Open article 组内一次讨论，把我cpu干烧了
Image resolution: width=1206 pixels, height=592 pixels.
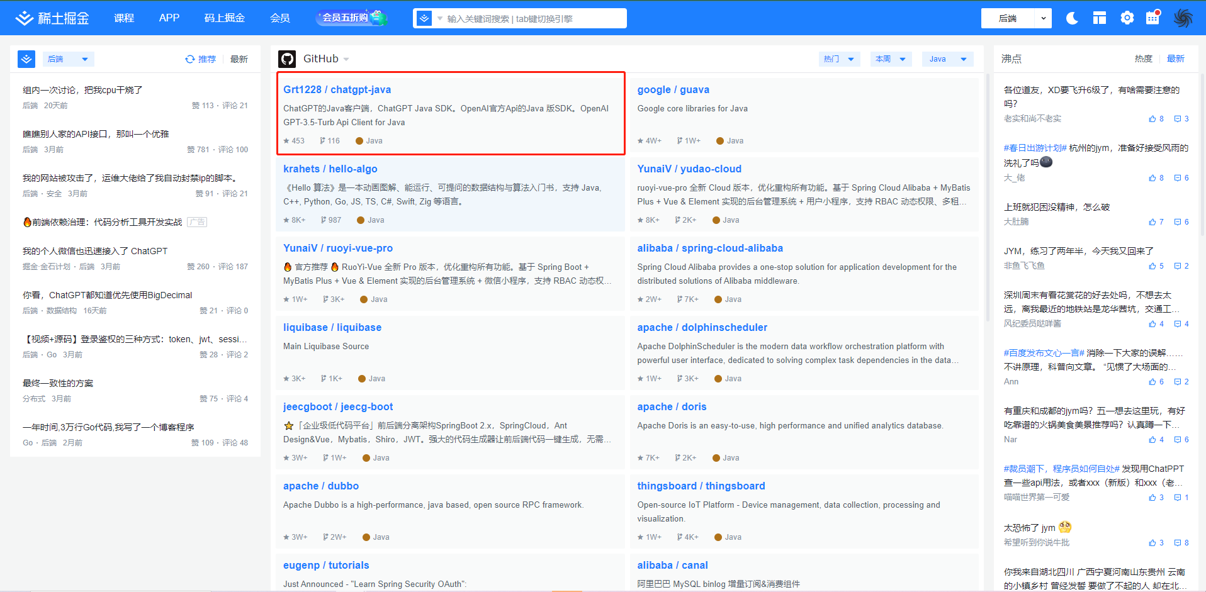[x=82, y=90]
